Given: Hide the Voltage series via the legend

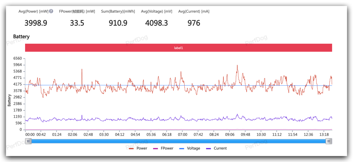Looking at the screenshot, I should tap(189, 148).
